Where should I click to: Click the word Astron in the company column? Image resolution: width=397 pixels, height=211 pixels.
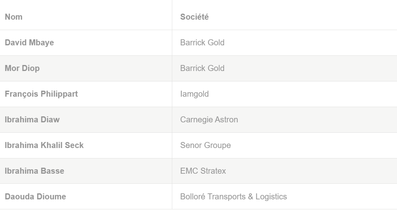pyautogui.click(x=227, y=120)
